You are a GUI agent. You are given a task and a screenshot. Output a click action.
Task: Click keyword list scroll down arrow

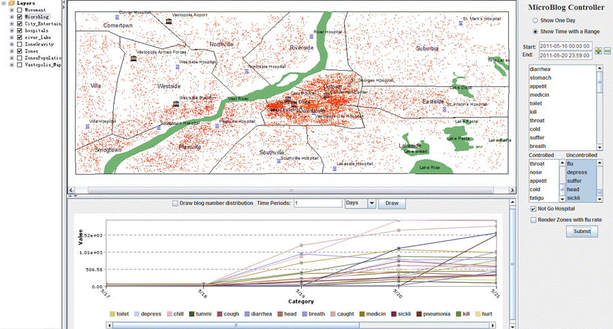(x=599, y=147)
